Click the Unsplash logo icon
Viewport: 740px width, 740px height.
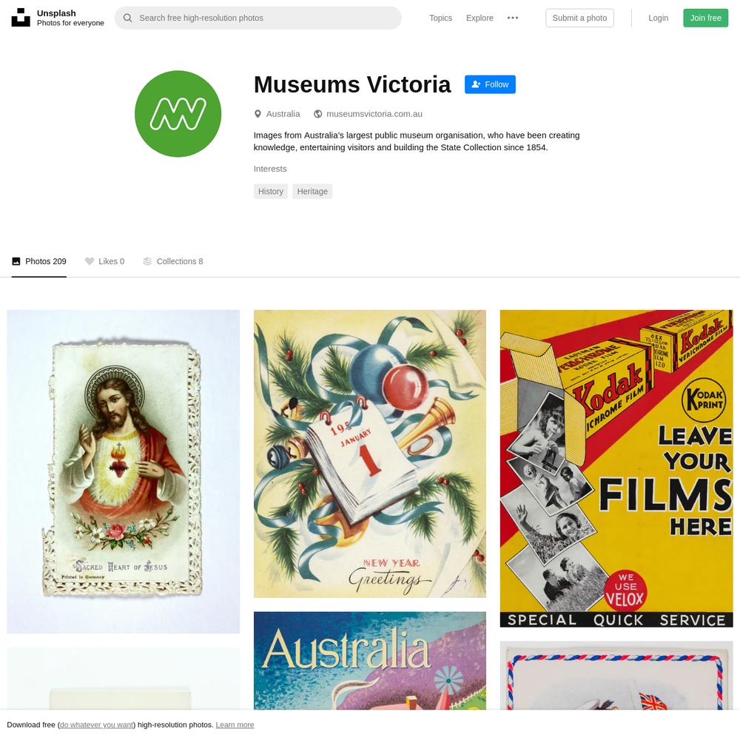tap(20, 18)
